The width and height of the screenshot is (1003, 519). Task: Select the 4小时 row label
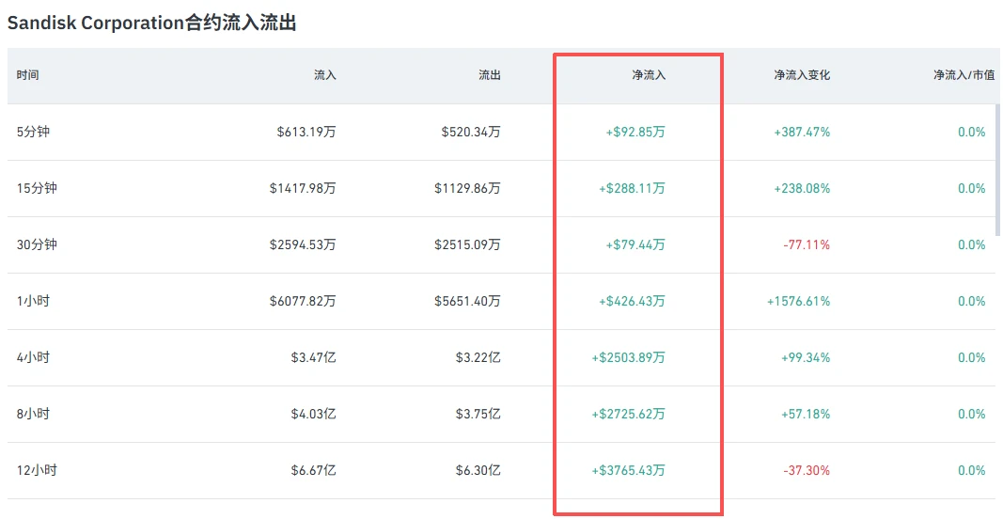click(33, 357)
